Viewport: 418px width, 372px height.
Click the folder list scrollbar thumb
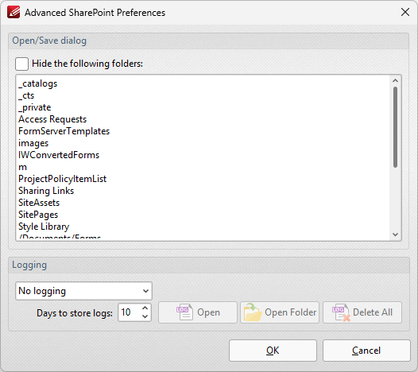395,127
